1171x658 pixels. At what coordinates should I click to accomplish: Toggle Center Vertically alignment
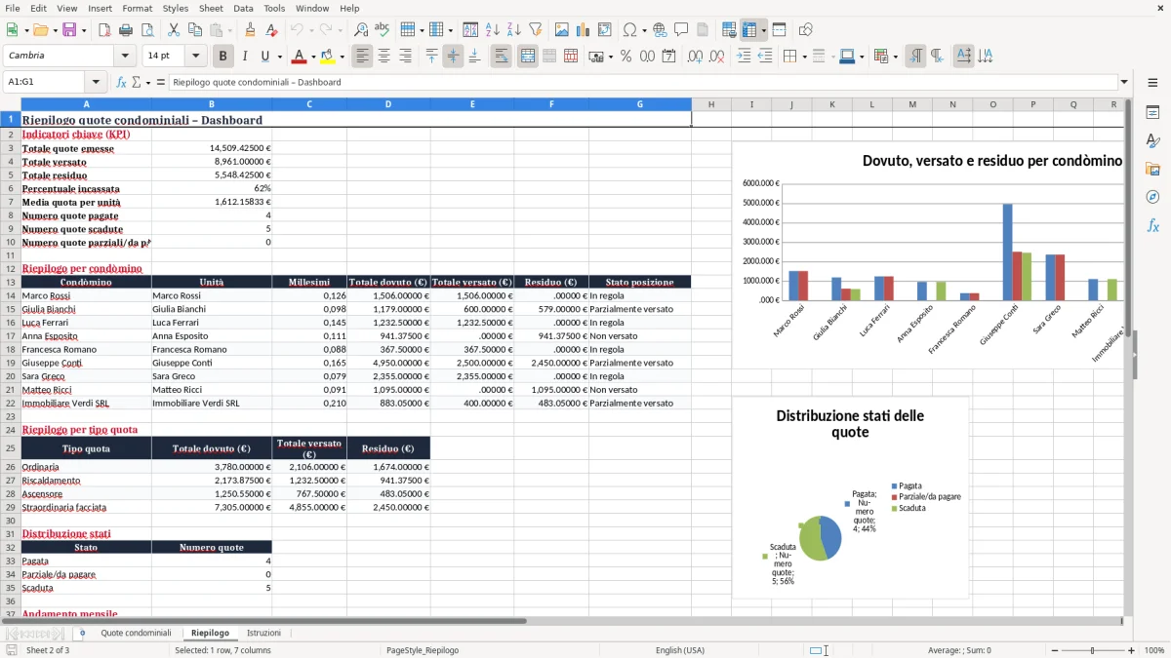[x=453, y=57]
